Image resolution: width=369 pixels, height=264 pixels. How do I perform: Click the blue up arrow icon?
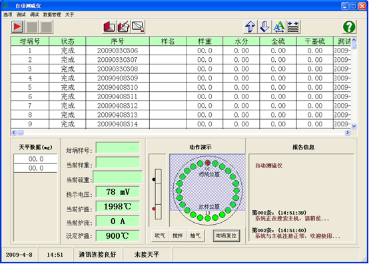(x=250, y=27)
